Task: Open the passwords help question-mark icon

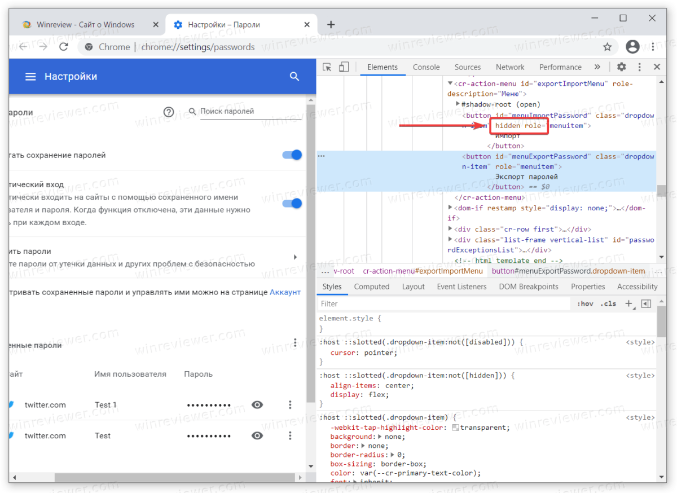Action: click(x=168, y=112)
